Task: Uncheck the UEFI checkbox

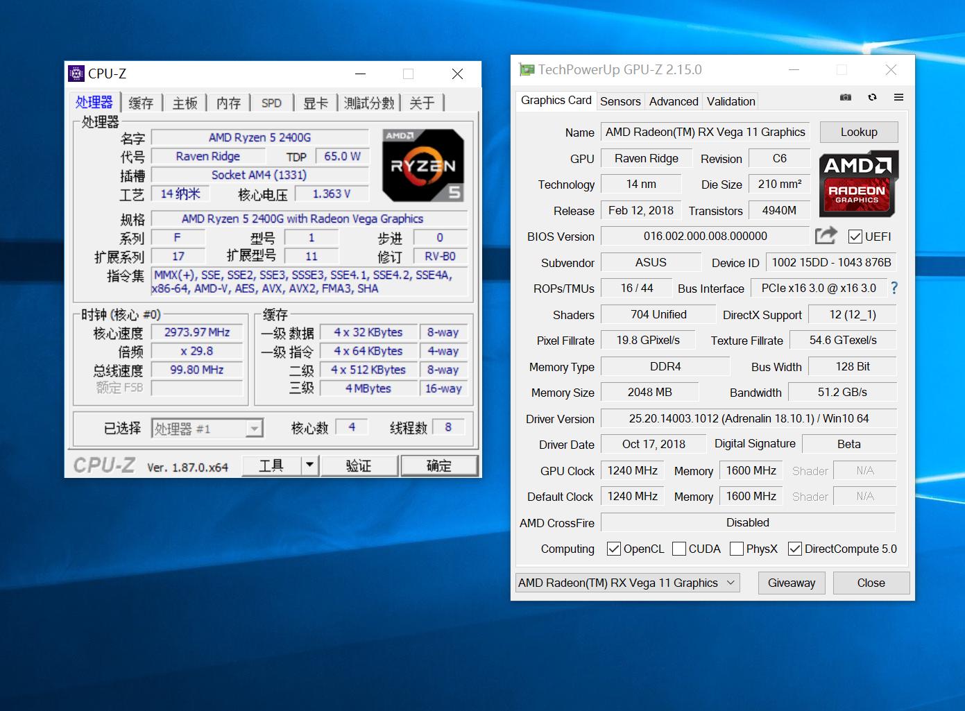Action: click(855, 236)
